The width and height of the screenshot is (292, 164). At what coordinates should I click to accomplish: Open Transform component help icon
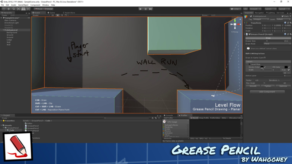pyautogui.click(x=285, y=23)
